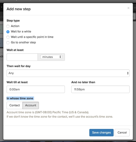Expand the Then wait for day dropdown

68,73
